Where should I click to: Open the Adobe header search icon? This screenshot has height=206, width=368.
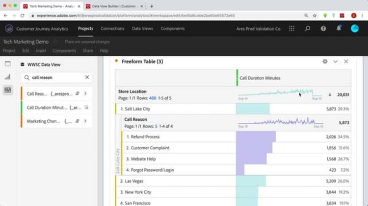[x=307, y=28]
